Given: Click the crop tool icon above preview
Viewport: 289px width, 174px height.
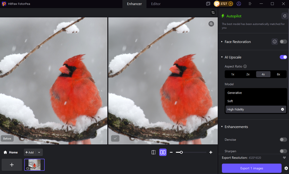Looking at the screenshot, I should 213,12.
